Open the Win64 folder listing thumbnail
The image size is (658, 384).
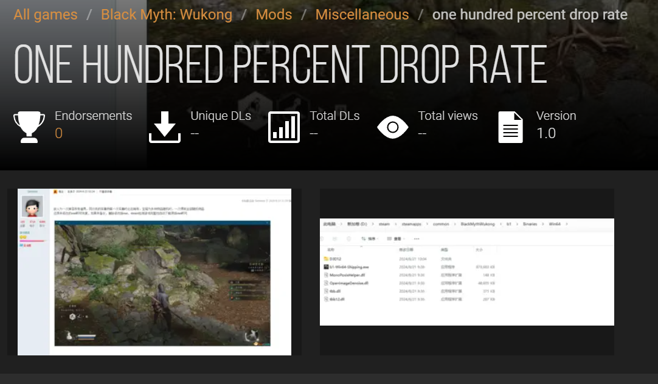[467, 272]
